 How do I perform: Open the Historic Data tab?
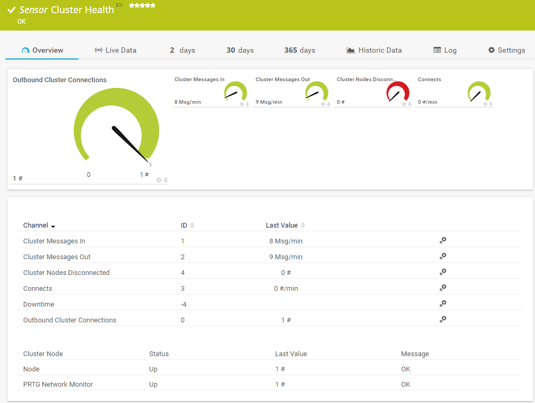374,51
